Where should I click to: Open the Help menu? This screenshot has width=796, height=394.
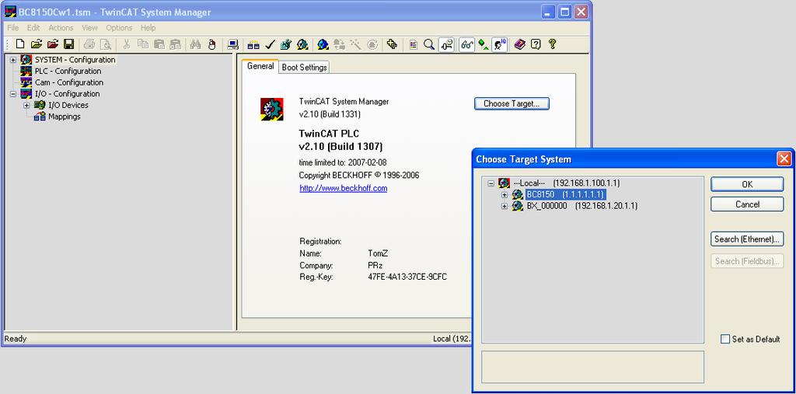pyautogui.click(x=148, y=28)
